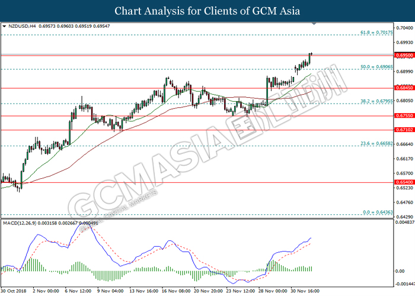The height and width of the screenshot is (296, 415).
Task: Select the 23.6 = 0.66582 Fibonacci label
Action: 376,143
